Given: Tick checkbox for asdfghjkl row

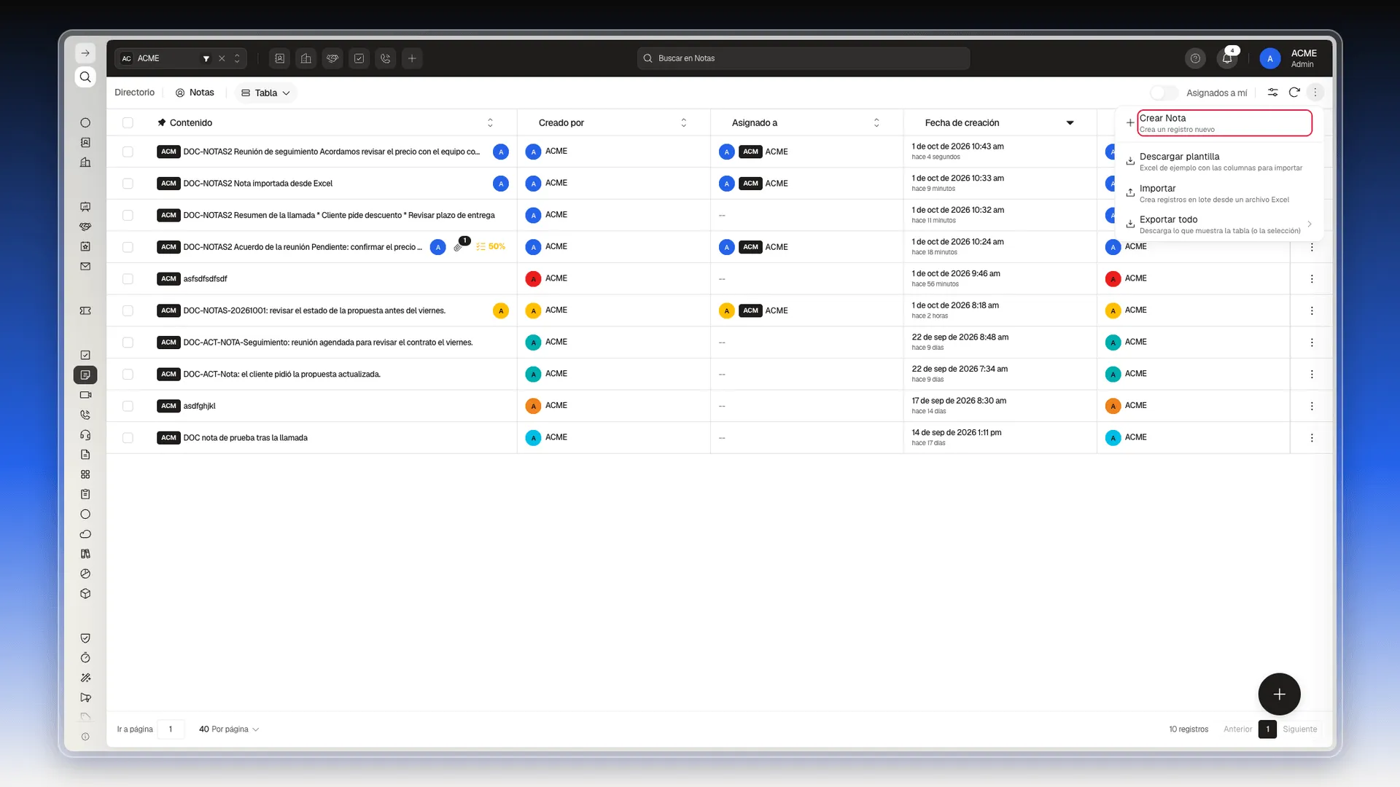Looking at the screenshot, I should (128, 406).
